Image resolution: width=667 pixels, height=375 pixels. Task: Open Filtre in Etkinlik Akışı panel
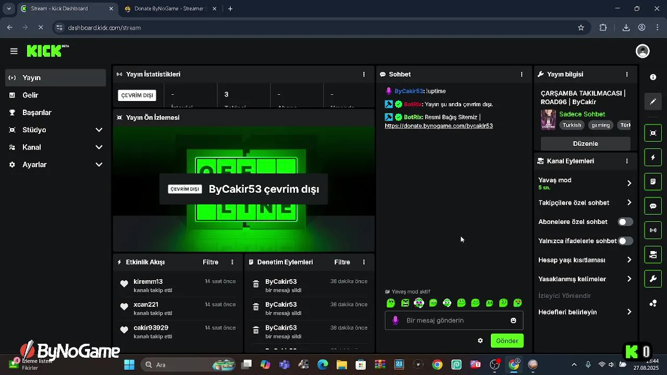(211, 262)
